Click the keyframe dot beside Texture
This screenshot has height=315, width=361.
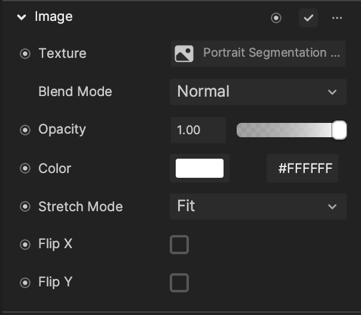point(25,54)
